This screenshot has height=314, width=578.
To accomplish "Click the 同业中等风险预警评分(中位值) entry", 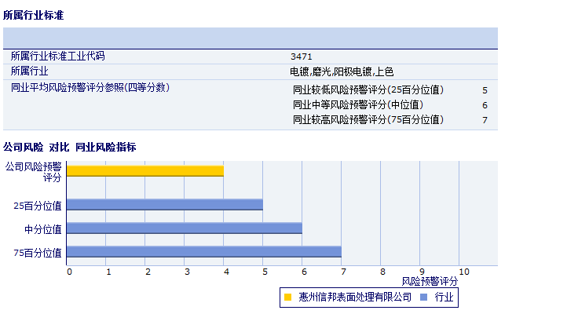I will coord(357,105).
